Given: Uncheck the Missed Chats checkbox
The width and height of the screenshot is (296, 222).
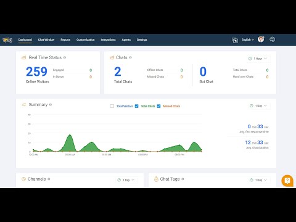Looking at the screenshot, I should 158,106.
